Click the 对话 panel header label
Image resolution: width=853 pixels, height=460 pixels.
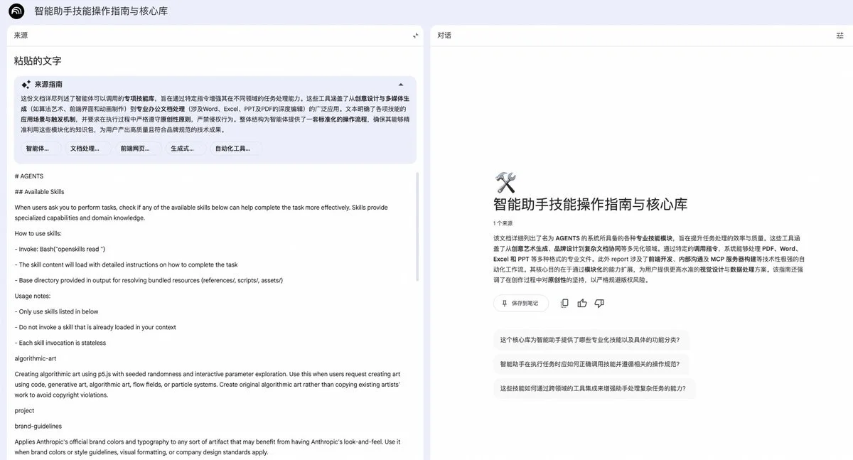[444, 36]
